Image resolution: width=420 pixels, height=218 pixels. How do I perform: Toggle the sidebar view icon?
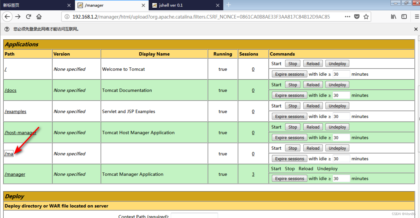(404, 17)
